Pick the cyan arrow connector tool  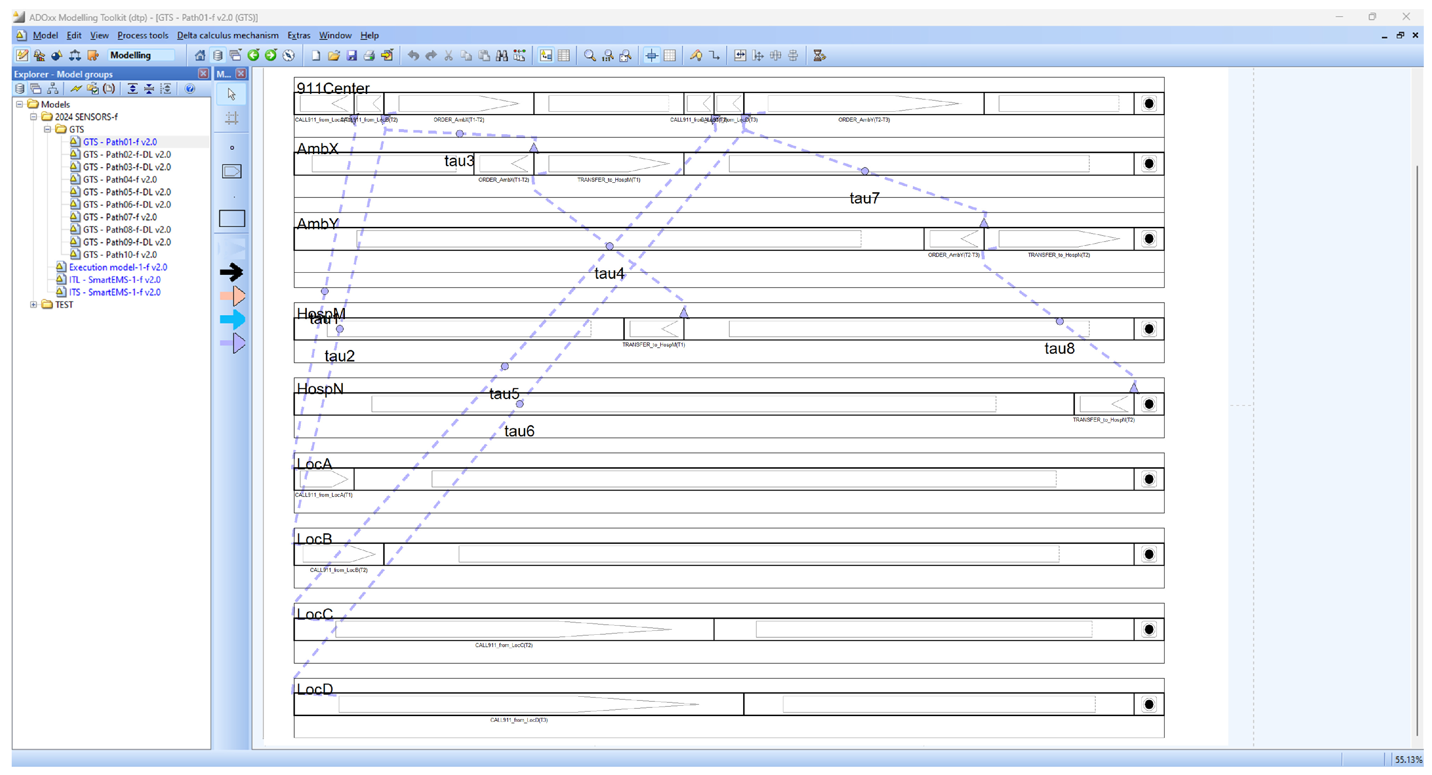coord(231,320)
